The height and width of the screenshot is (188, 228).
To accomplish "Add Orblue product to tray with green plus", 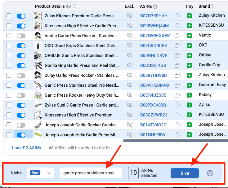I will click(x=189, y=55).
